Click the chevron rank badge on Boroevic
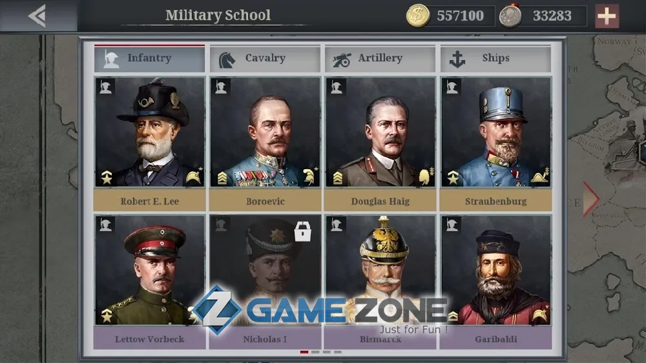 [222, 178]
